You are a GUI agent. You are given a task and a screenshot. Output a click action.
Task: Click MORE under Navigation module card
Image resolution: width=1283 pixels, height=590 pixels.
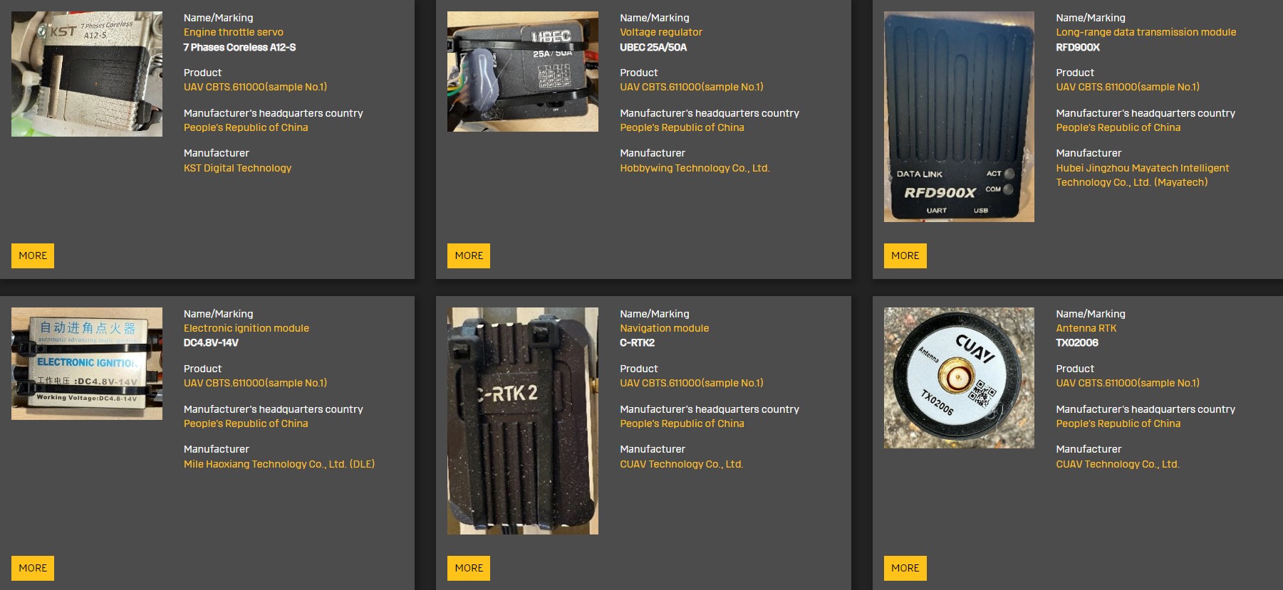[x=469, y=568]
